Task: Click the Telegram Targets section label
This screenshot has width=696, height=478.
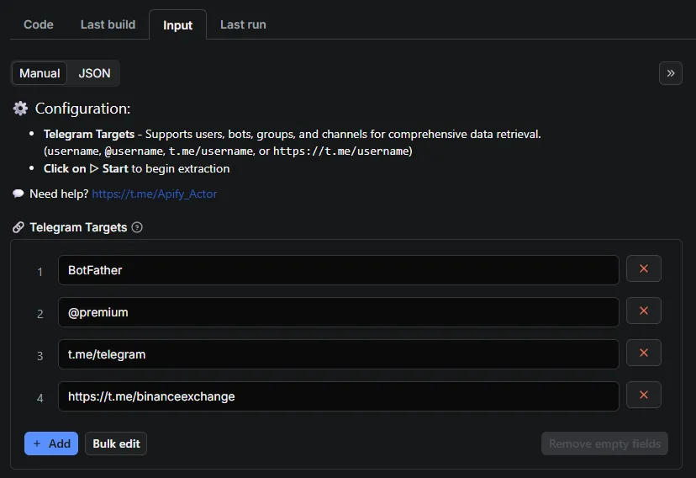Action: (x=78, y=227)
